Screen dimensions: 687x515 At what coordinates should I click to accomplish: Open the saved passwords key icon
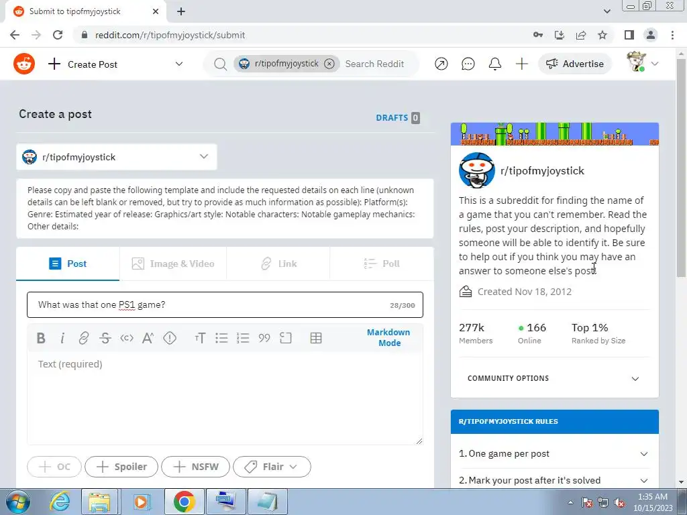click(x=538, y=35)
